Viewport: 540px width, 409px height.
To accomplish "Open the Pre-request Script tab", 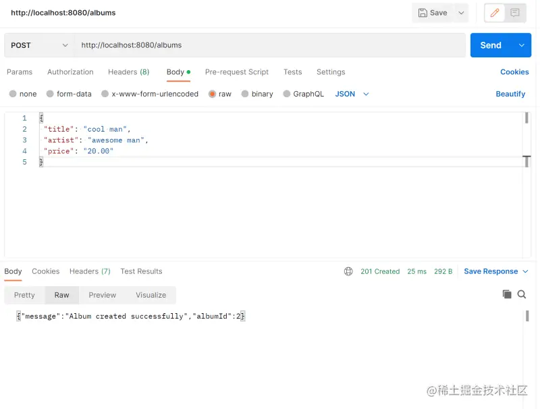I will tap(237, 72).
